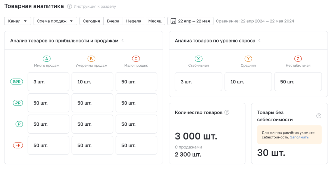Viewport: 332px width, 176px height.
Task: Click the negative ruble −₽ profitability icon
Action: tap(18, 145)
